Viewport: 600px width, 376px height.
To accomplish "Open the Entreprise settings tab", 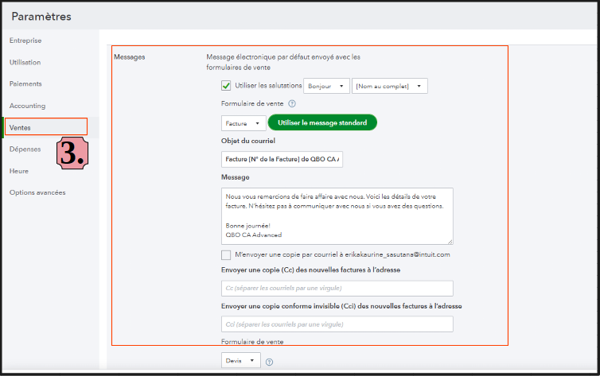I will click(x=25, y=41).
